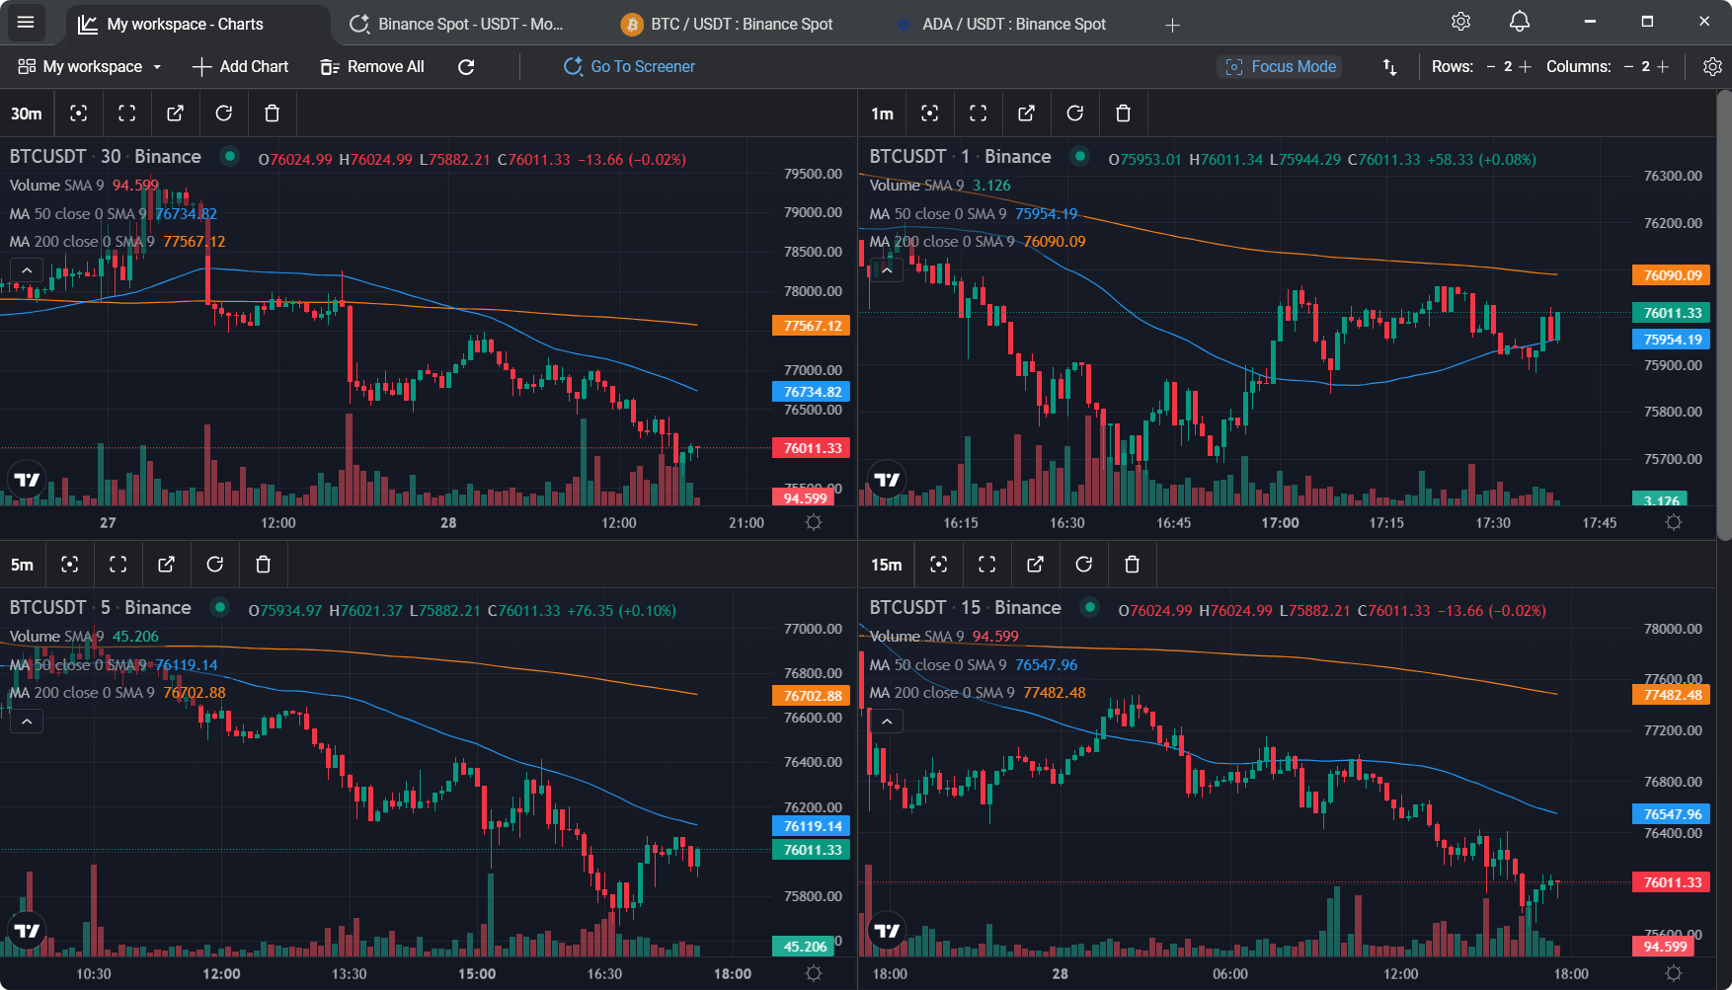Screen dimensions: 1732x990
Task: Toggle Focus Mode on
Action: pos(1281,67)
